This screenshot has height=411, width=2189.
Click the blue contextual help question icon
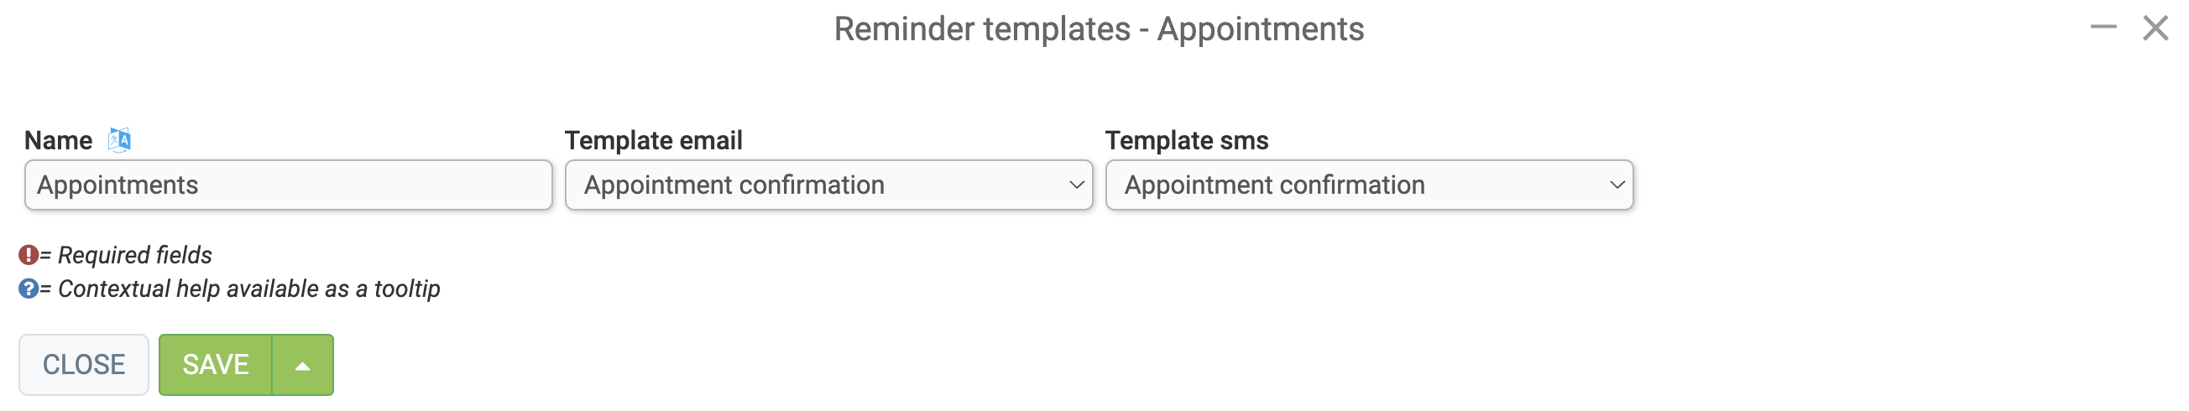(28, 289)
